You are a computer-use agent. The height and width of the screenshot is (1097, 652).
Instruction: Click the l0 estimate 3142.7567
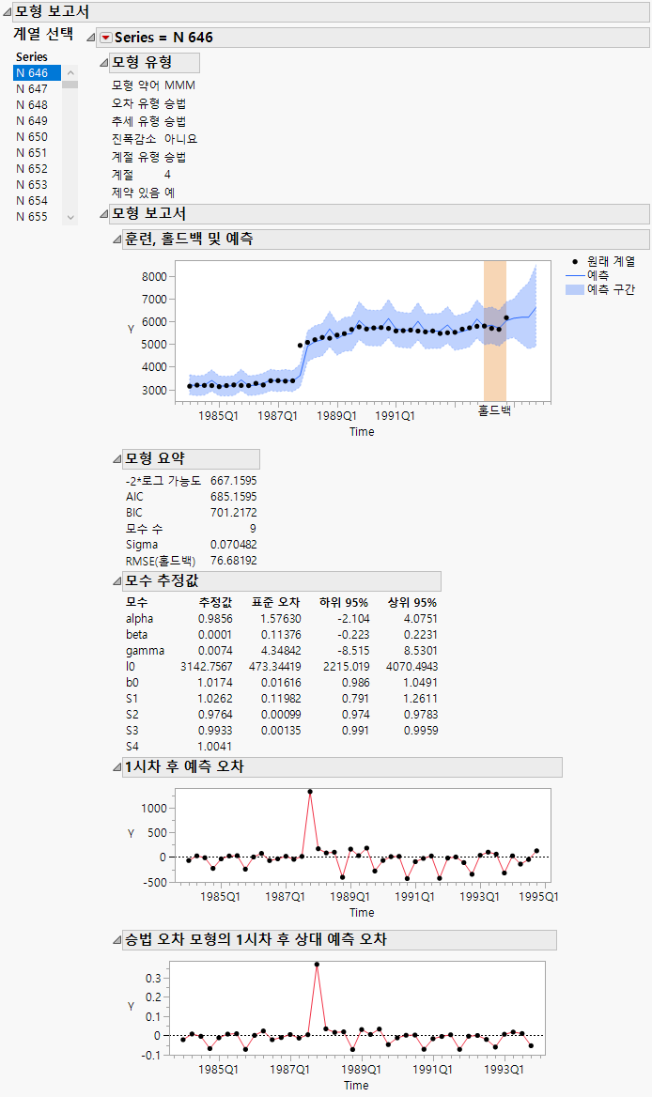coord(207,667)
